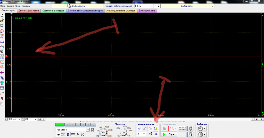Click the blue vertical arrows channel icon
Screen dimensions: 264x138
click(68, 134)
